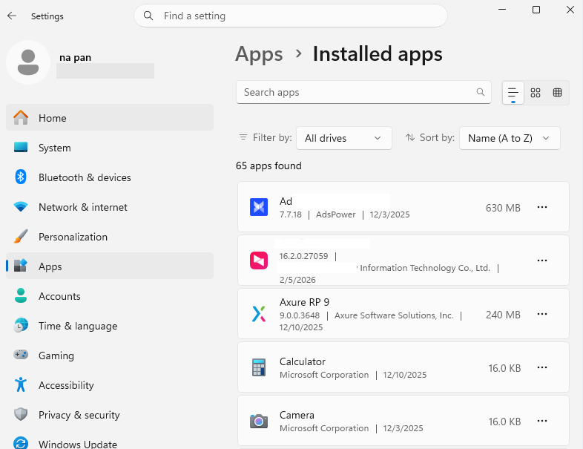The width and height of the screenshot is (583, 449).
Task: Switch to grid view layout
Action: pos(536,93)
